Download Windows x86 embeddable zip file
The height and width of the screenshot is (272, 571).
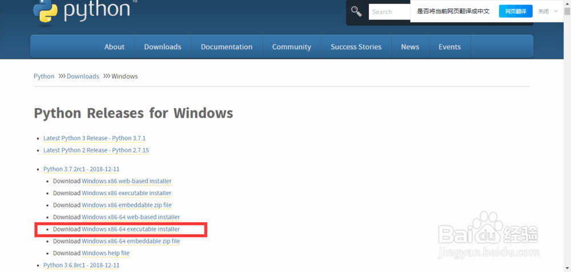click(x=126, y=205)
